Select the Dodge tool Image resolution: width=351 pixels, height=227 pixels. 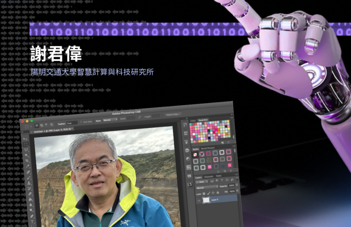31,210
